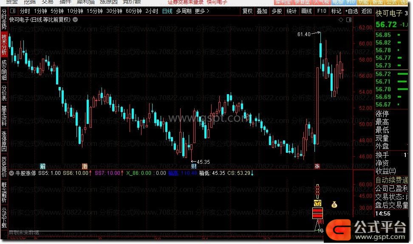
Task: Select 历史竞价 in the left sidebar
Action: [x=4, y=167]
